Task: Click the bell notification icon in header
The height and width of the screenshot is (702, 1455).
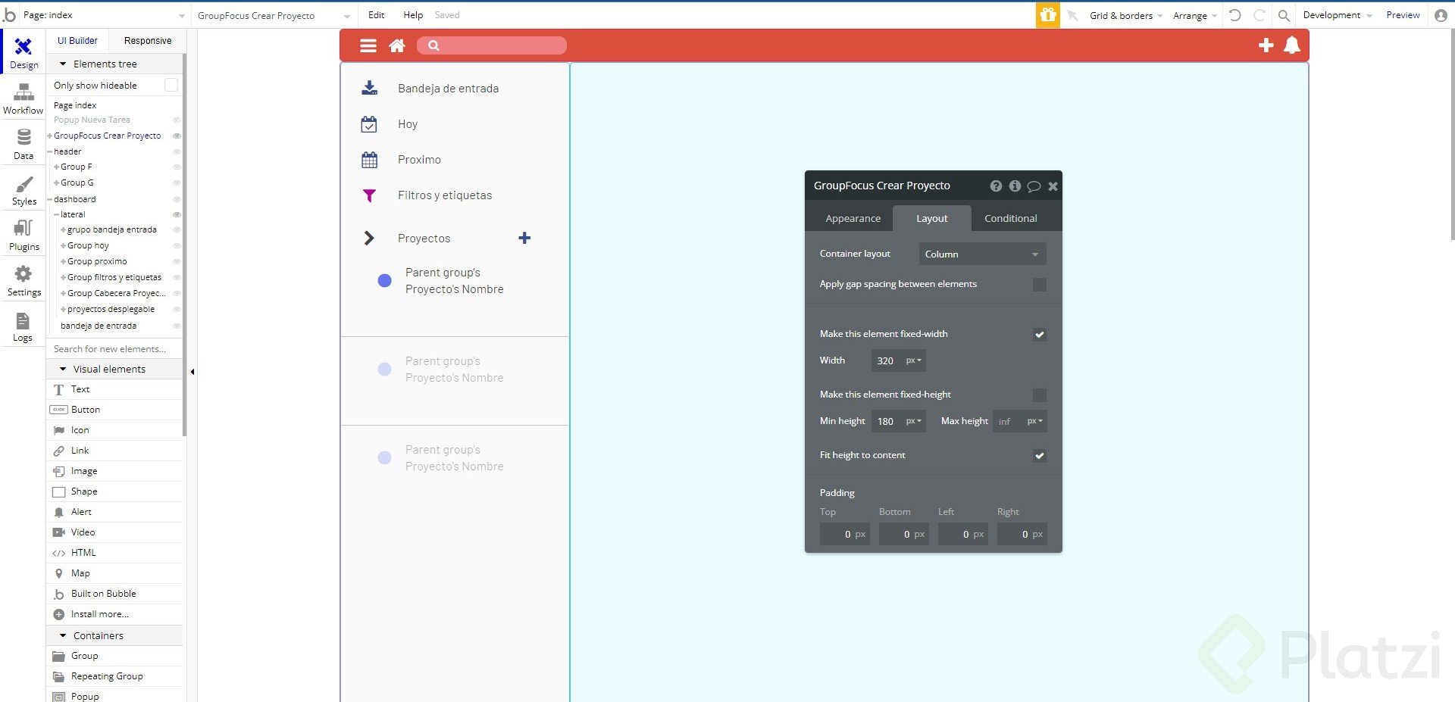Action: [1292, 45]
